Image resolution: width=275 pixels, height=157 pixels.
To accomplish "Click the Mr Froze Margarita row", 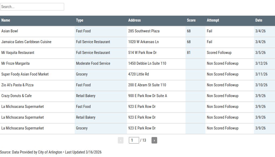I will click(x=15, y=63).
